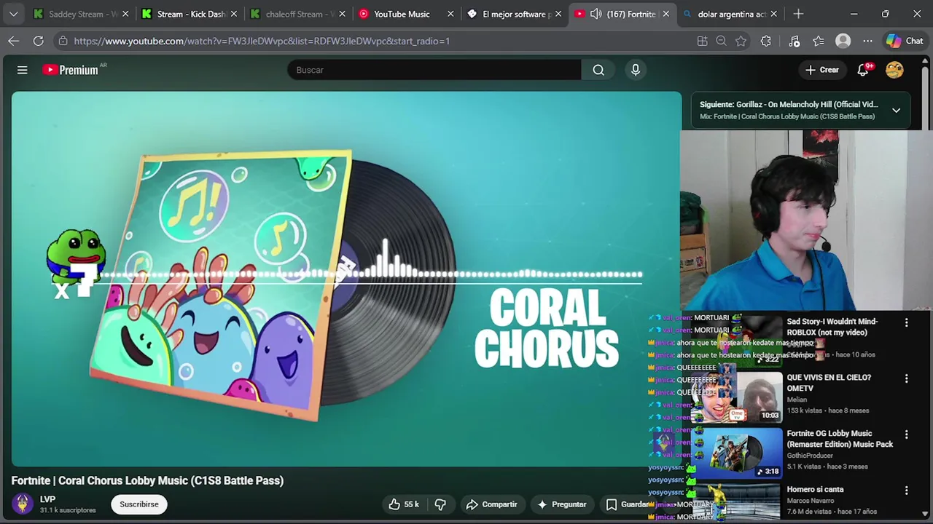Open options for Homero si canta video

(906, 491)
